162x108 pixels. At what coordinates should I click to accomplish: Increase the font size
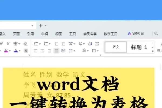click(x=1, y=44)
